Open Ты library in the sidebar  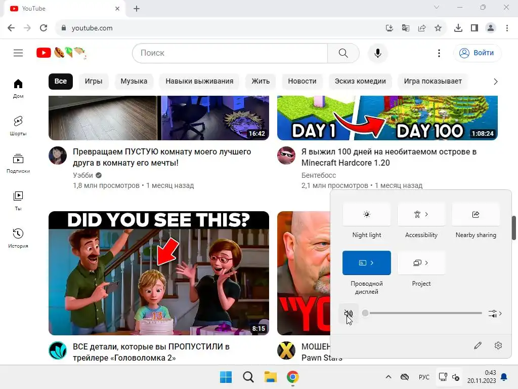[x=18, y=201]
